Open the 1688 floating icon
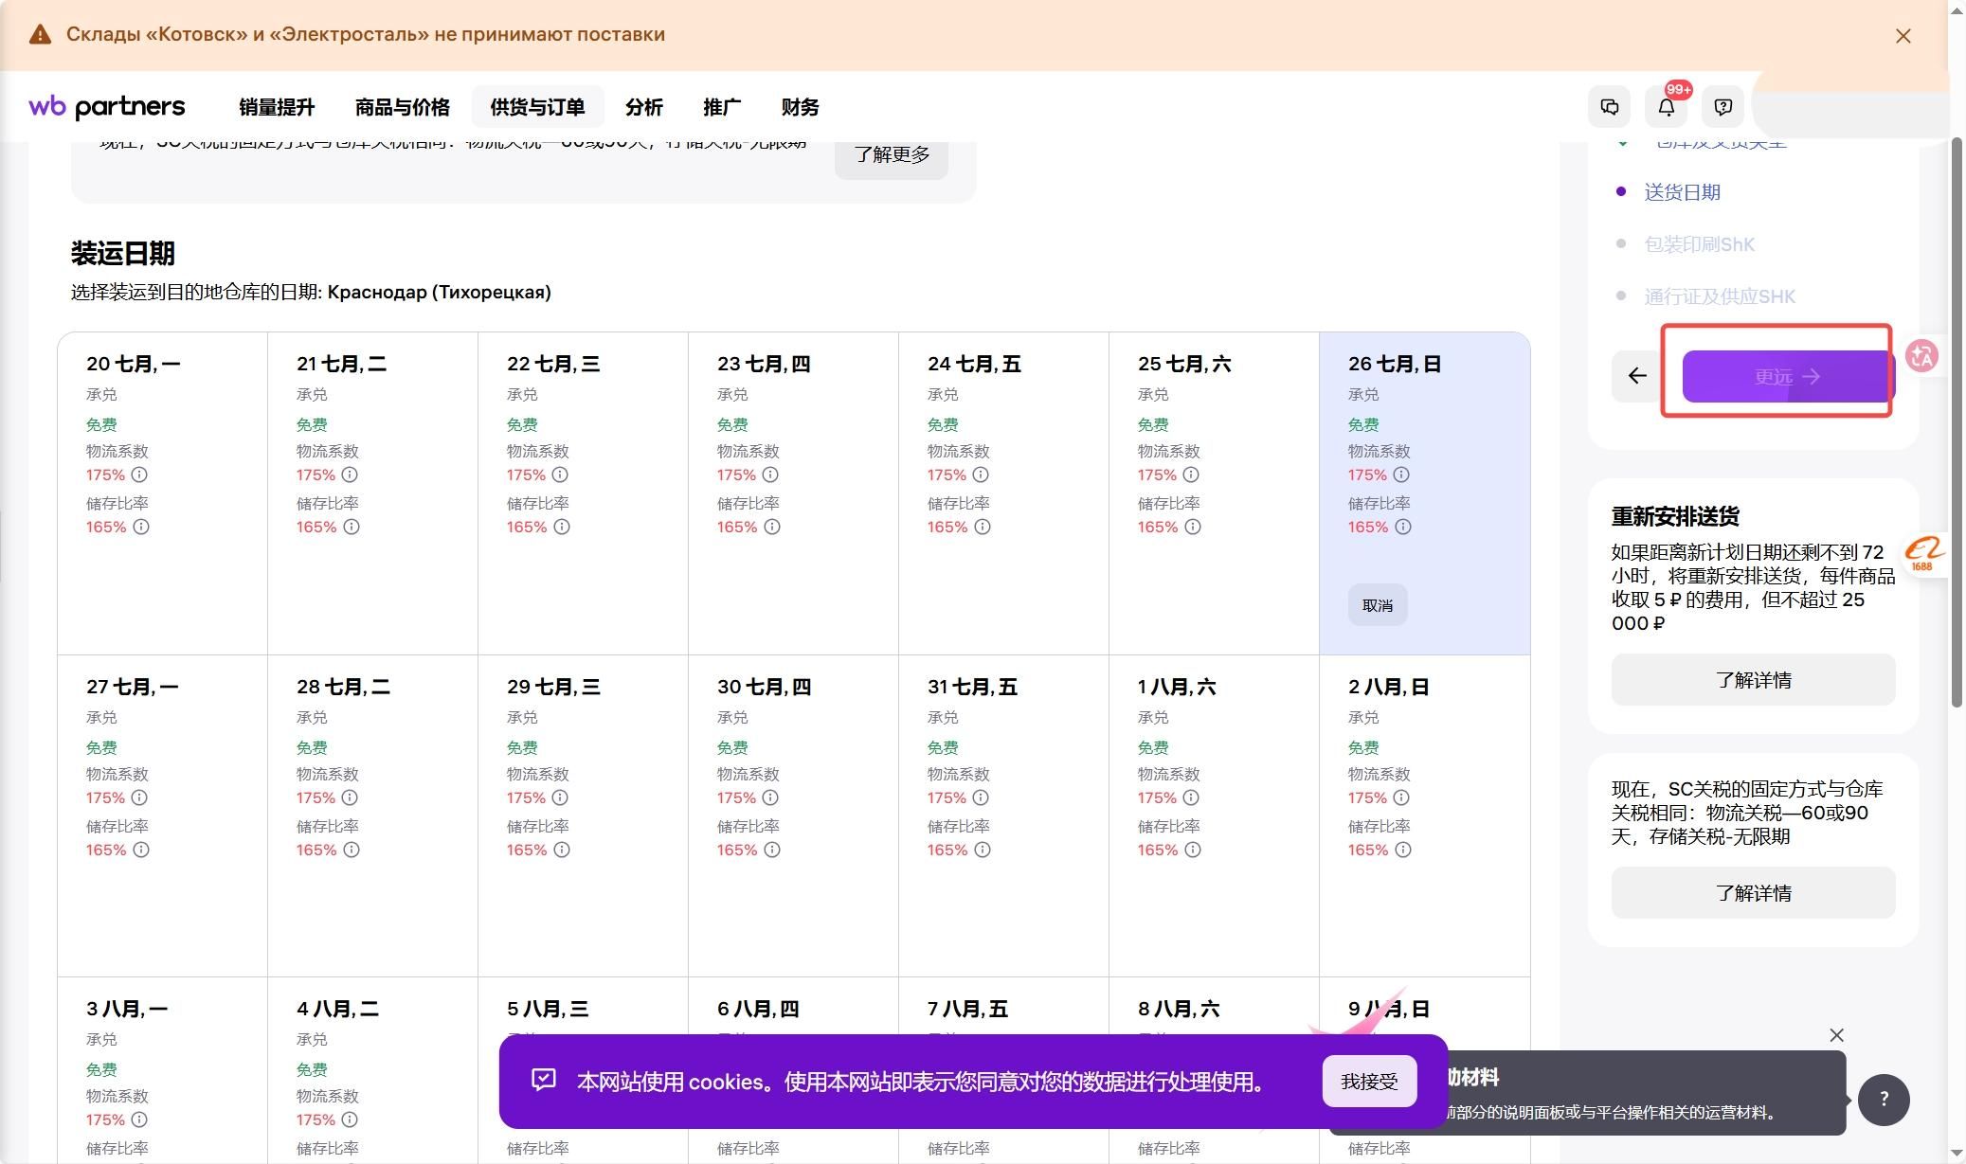Screen dimensions: 1966x1164 tap(1924, 553)
